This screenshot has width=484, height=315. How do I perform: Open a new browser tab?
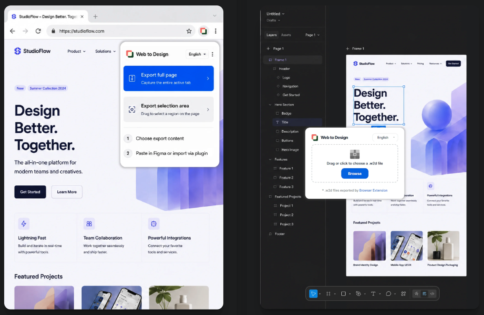pyautogui.click(x=95, y=16)
